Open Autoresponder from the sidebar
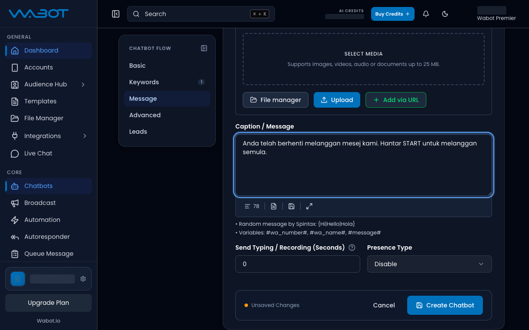 click(48, 237)
